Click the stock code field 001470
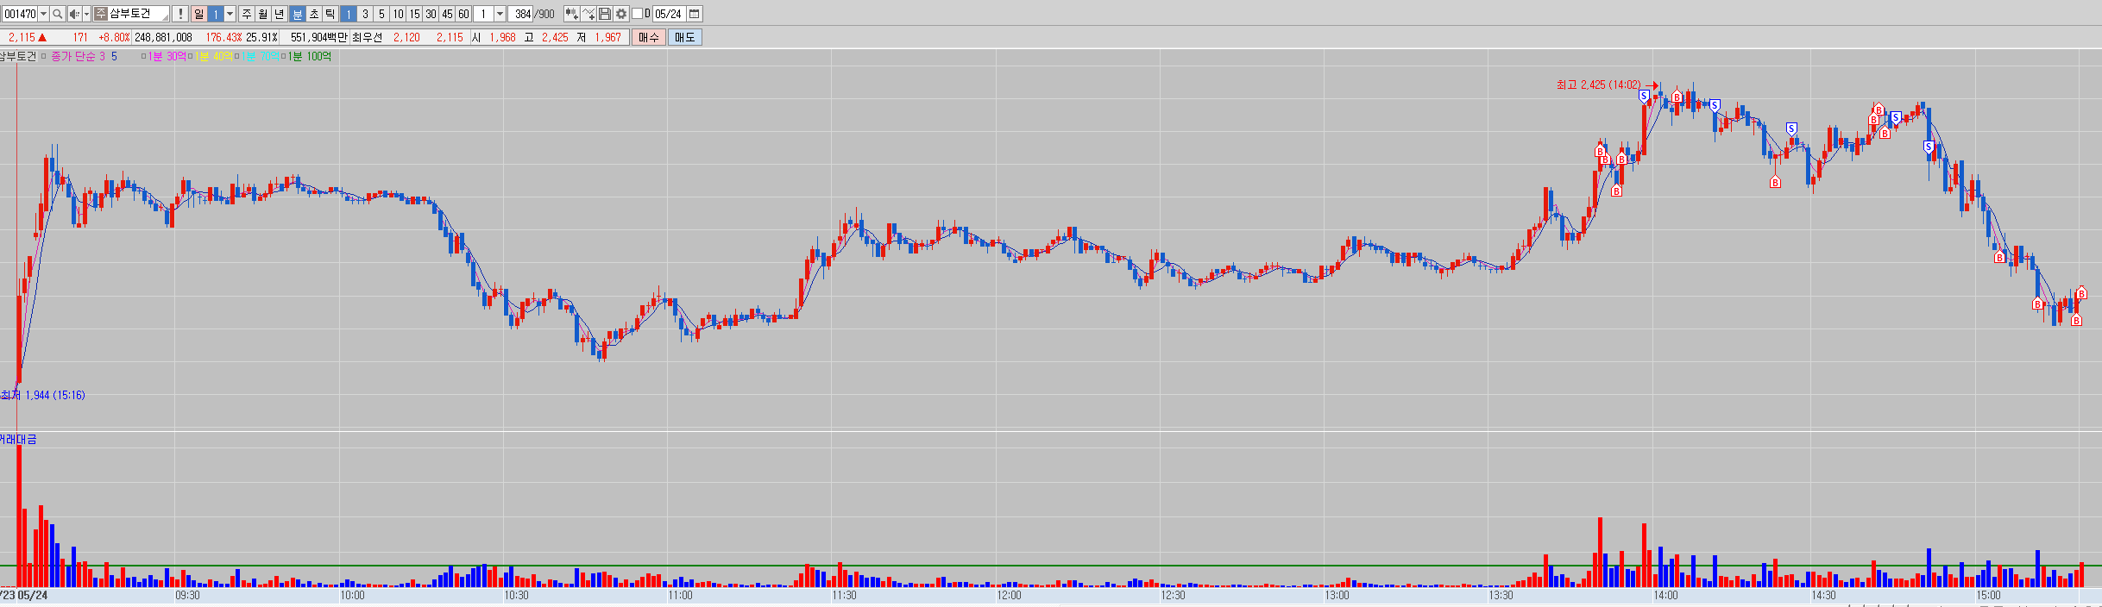 [20, 14]
